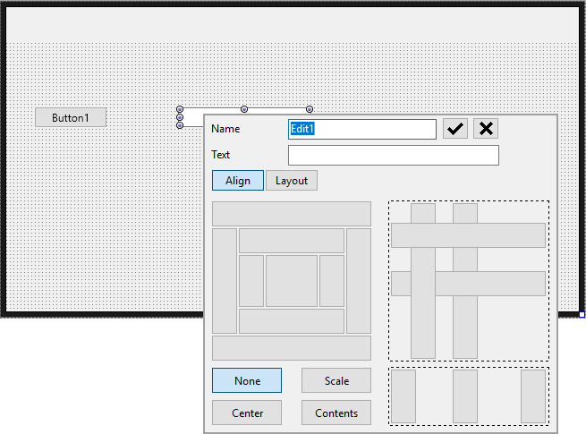Pick the lower horizontal bar in dashed panel
The width and height of the screenshot is (586, 434).
click(x=468, y=284)
